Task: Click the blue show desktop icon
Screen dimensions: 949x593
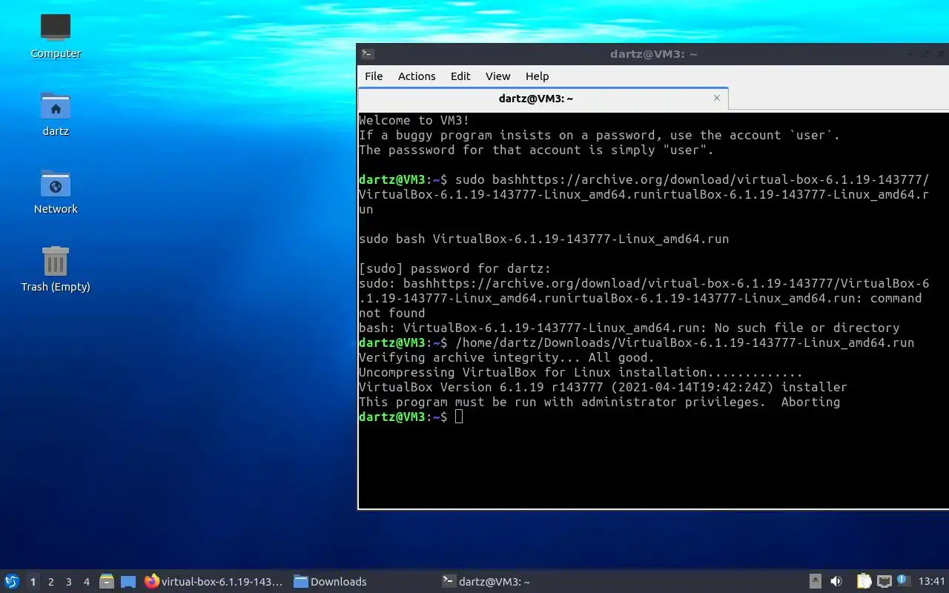Action: click(x=128, y=582)
